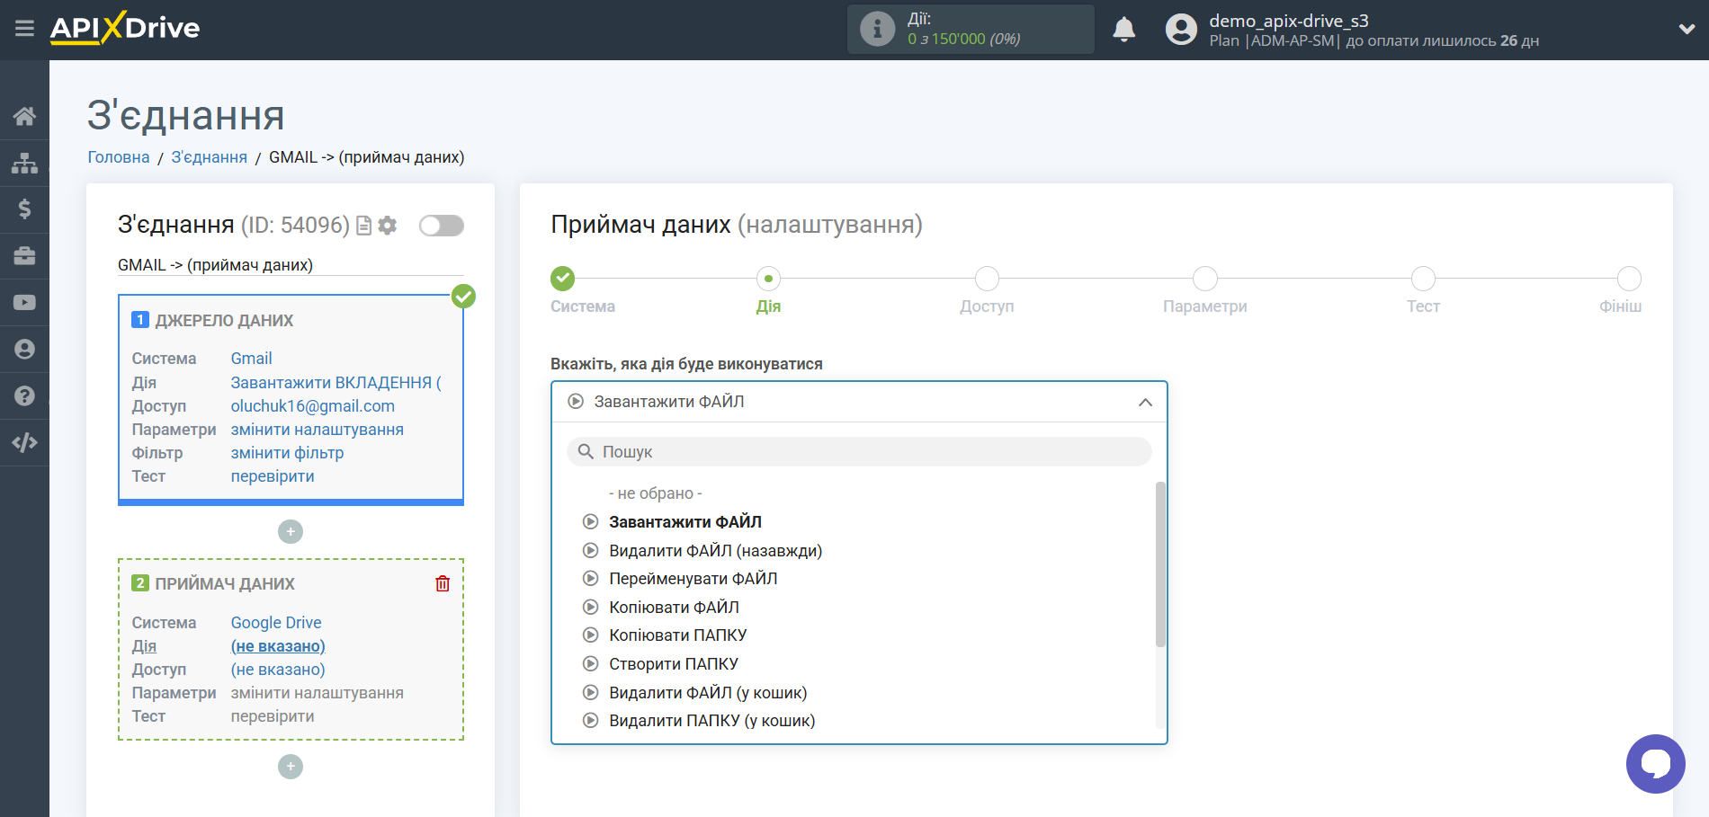Go to Головна breadcrumb link
Image resolution: width=1709 pixels, height=817 pixels.
click(119, 157)
